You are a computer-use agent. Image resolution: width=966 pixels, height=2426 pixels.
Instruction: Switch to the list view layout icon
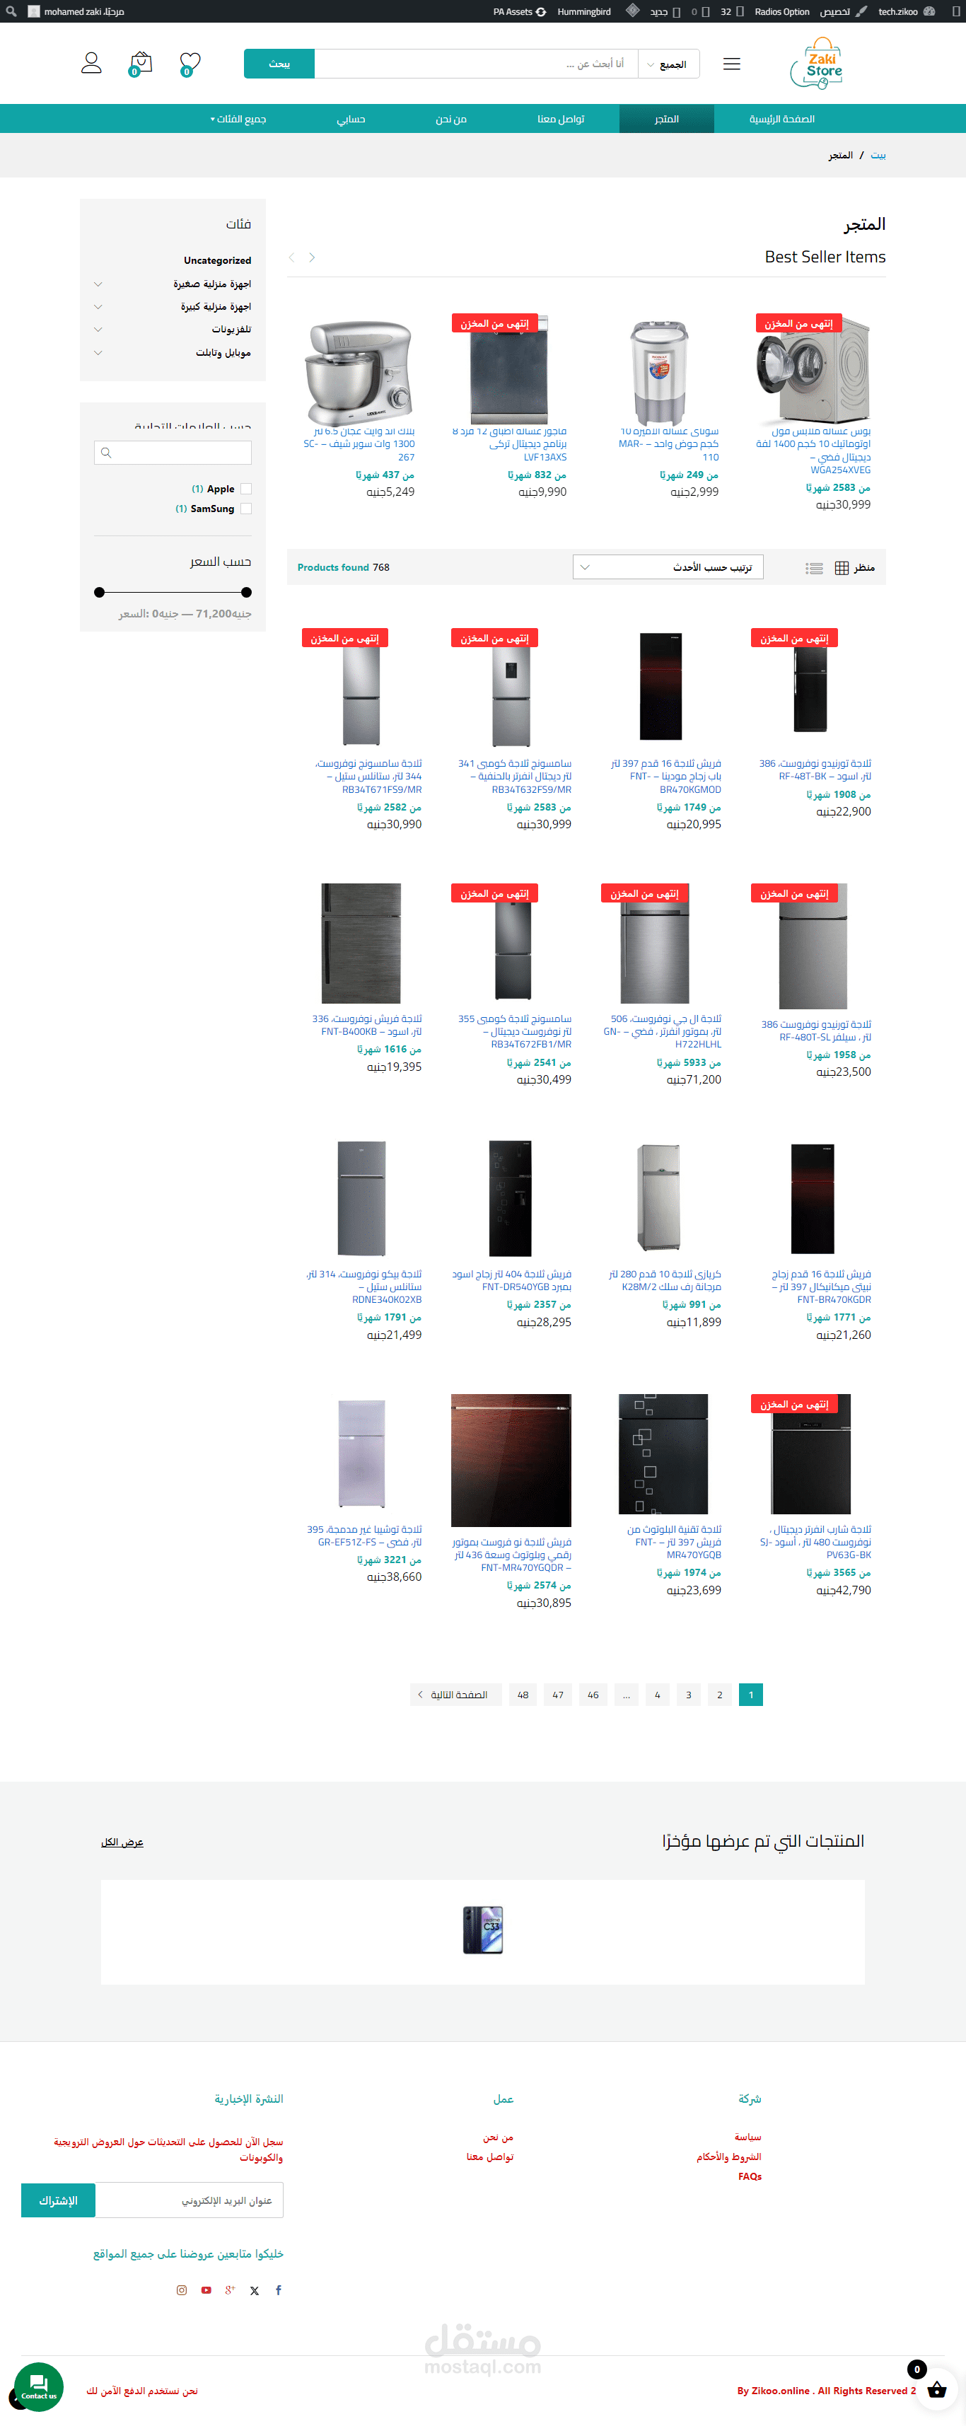coord(815,568)
